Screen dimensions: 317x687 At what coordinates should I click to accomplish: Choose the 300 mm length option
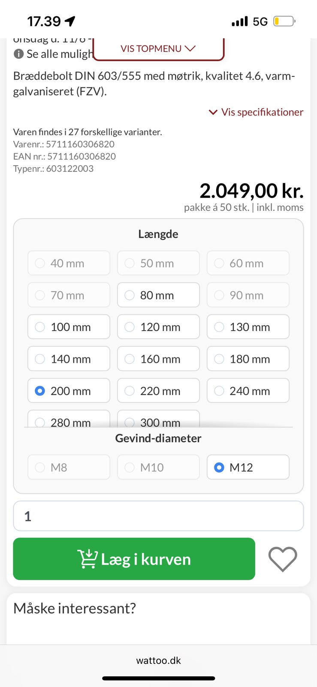tap(158, 421)
